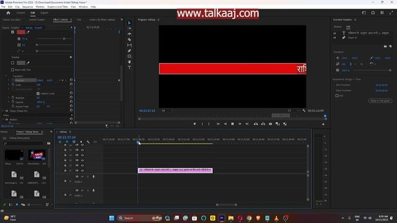
Task: Create a new layer in Essential Graphics
Action: (x=390, y=46)
